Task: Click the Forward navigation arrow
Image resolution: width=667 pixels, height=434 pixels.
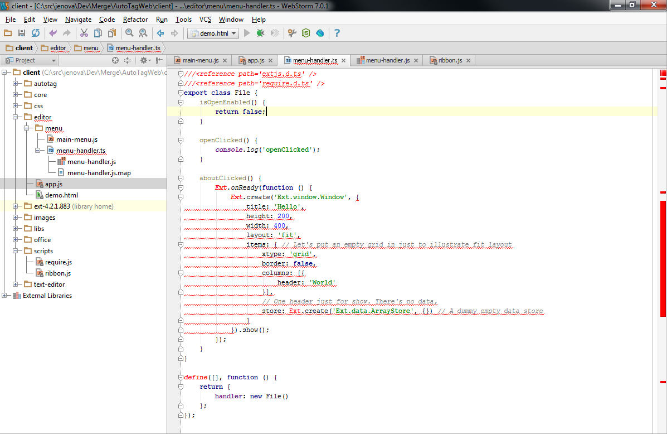Action: point(174,33)
